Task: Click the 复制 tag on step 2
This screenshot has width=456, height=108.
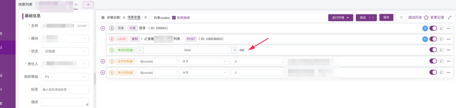Action: click(x=135, y=39)
